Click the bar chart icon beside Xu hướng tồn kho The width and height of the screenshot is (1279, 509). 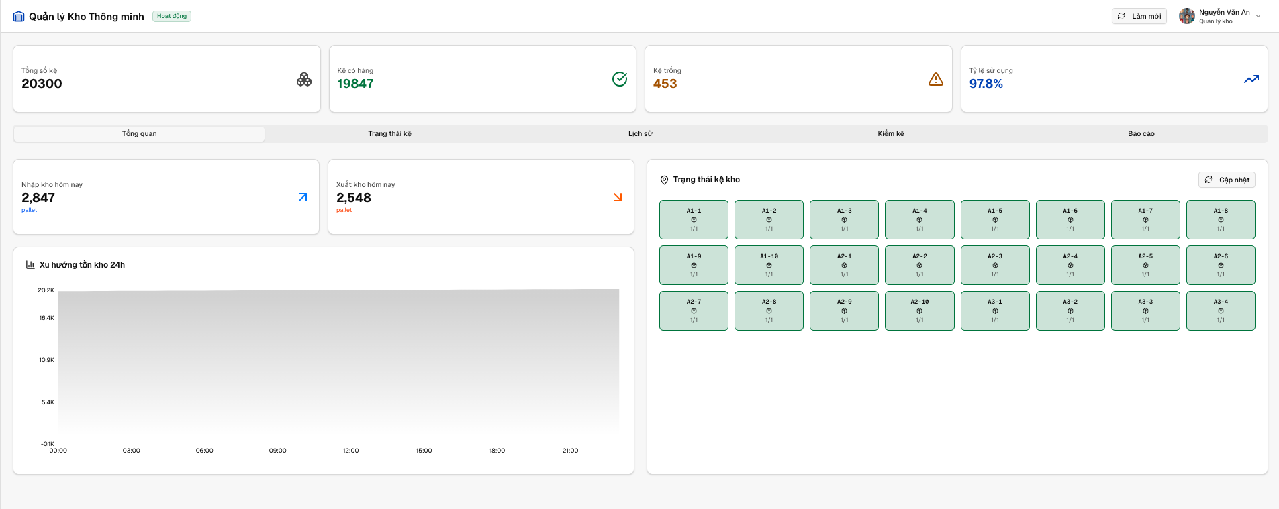pyautogui.click(x=30, y=265)
